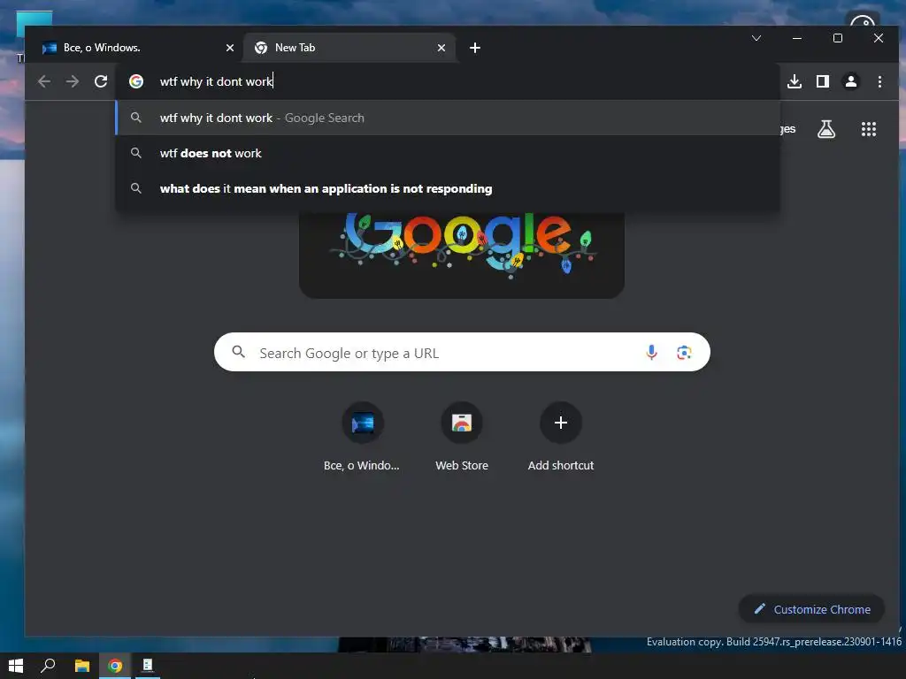The width and height of the screenshot is (906, 679).
Task: Open the Web Store shortcut tile
Action: click(462, 437)
